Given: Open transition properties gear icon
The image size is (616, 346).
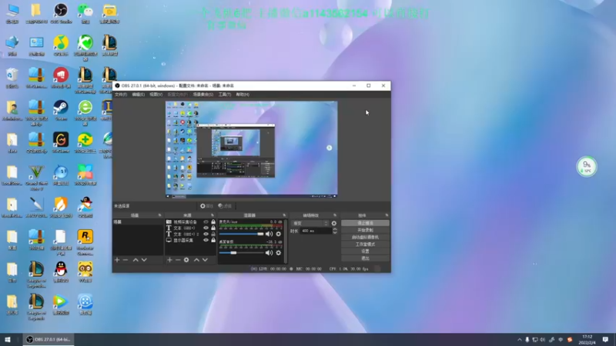Looking at the screenshot, I should pyautogui.click(x=334, y=223).
